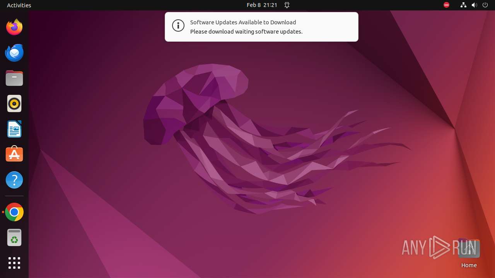Launch Rhythmbox music player
495x278 pixels.
(14, 103)
